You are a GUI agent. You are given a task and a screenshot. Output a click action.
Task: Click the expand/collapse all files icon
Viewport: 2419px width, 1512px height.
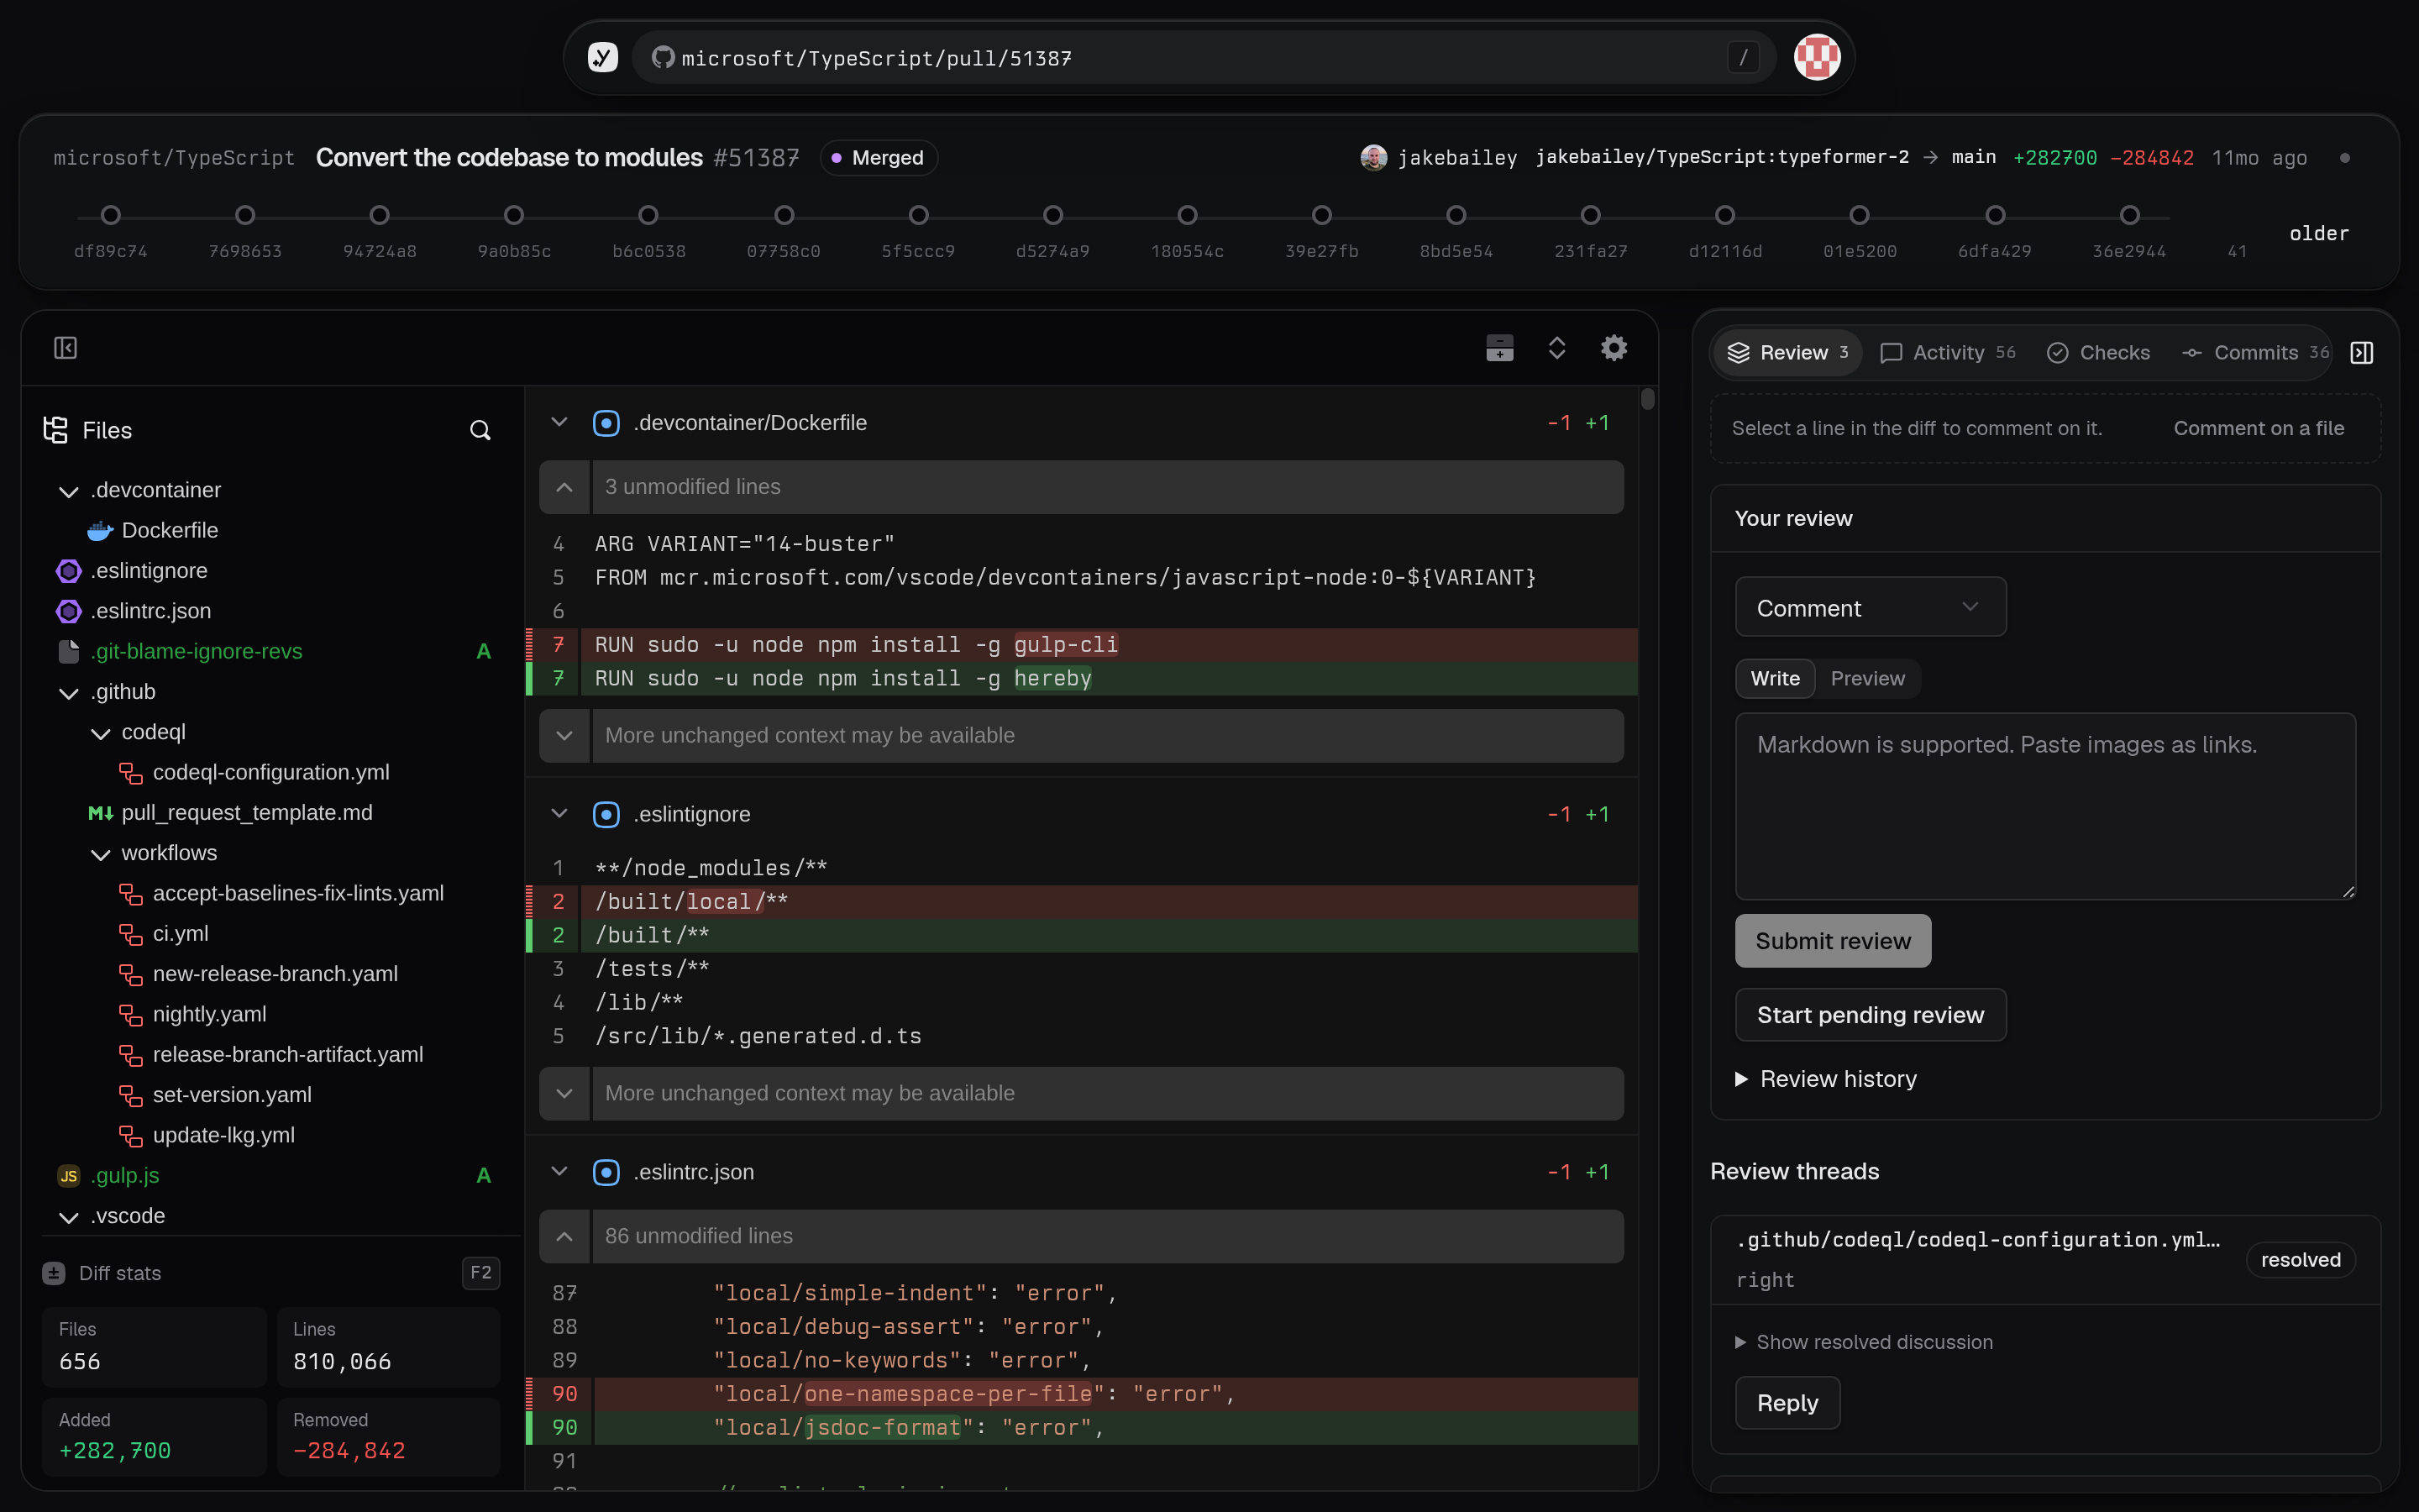tap(1556, 348)
